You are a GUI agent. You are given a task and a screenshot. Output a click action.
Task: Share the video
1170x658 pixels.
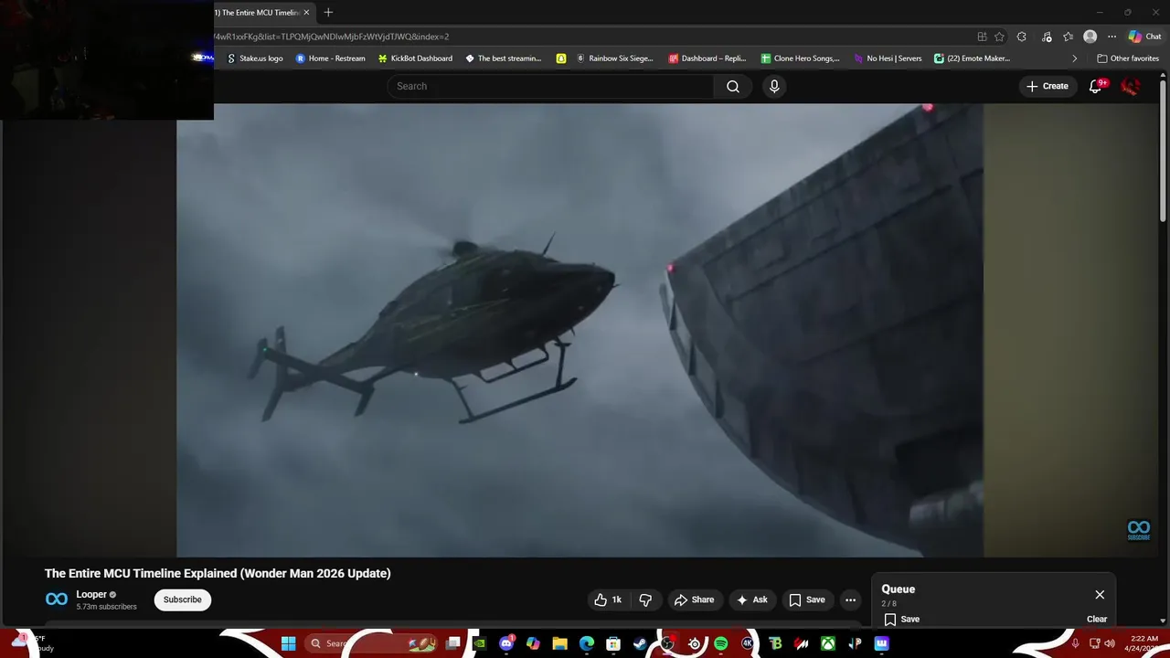(x=694, y=600)
